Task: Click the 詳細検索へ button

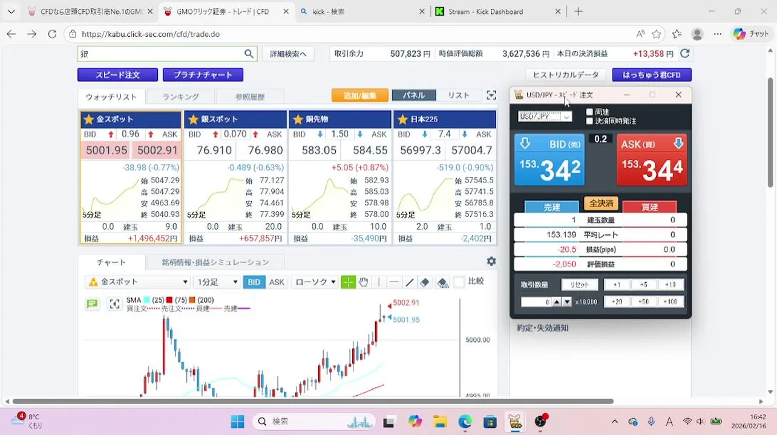Action: coord(288,54)
